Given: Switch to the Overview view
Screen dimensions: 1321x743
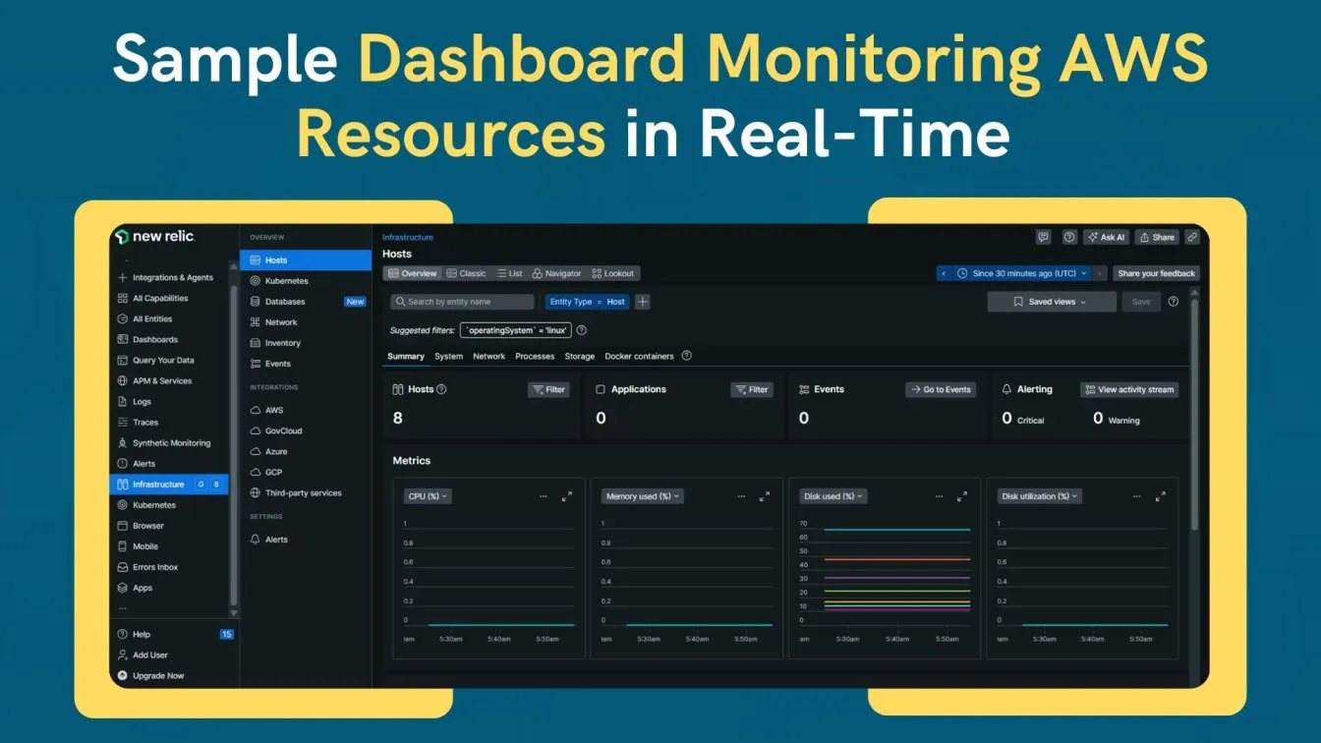Looking at the screenshot, I should click(412, 273).
